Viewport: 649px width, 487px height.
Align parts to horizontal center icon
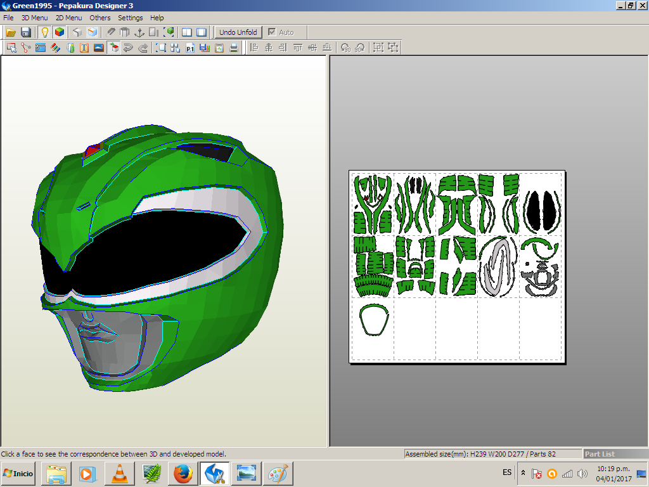tap(269, 48)
